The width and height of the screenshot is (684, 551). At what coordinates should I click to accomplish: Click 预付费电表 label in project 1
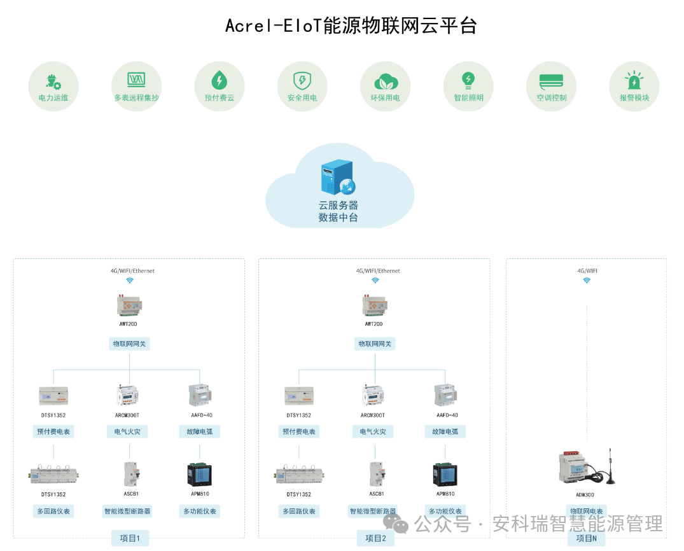coord(53,431)
